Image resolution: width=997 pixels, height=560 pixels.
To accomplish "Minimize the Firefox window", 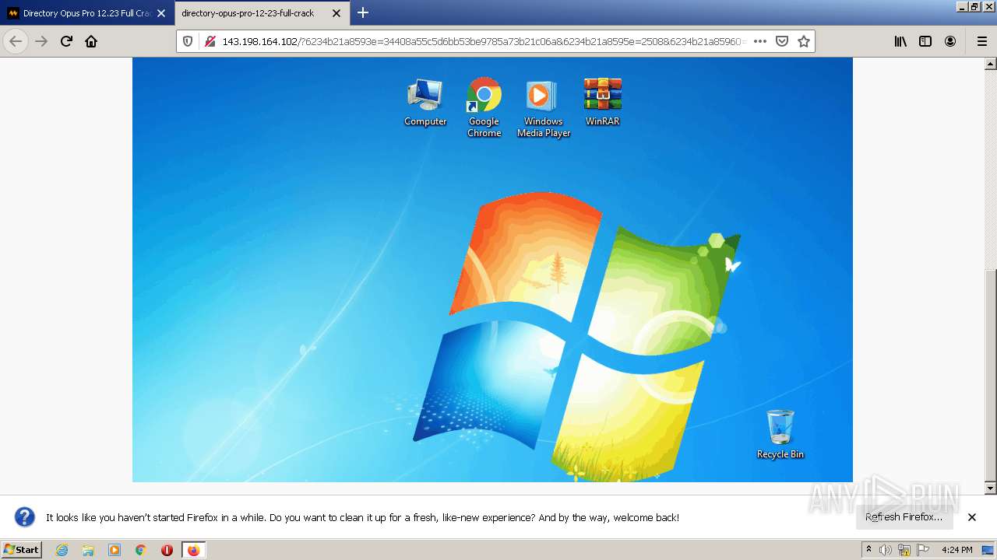I will coord(961,6).
